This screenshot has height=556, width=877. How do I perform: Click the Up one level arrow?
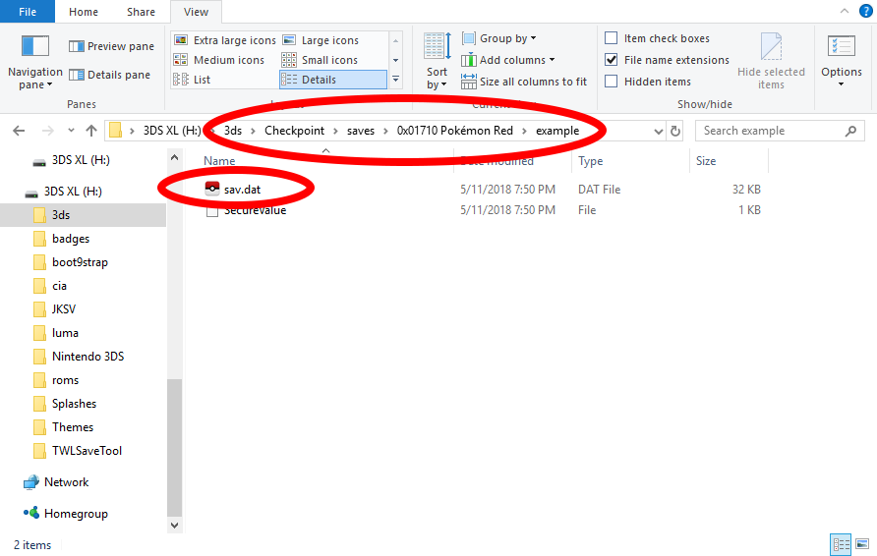[x=91, y=131]
